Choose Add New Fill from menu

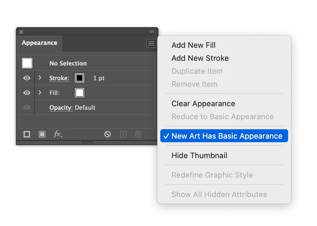[x=194, y=45]
